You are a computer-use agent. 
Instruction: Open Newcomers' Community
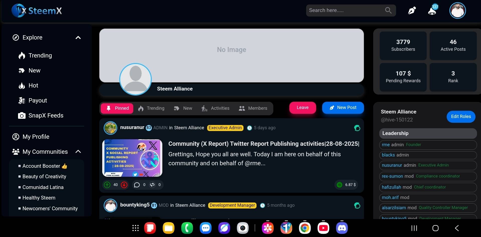[x=50, y=208]
